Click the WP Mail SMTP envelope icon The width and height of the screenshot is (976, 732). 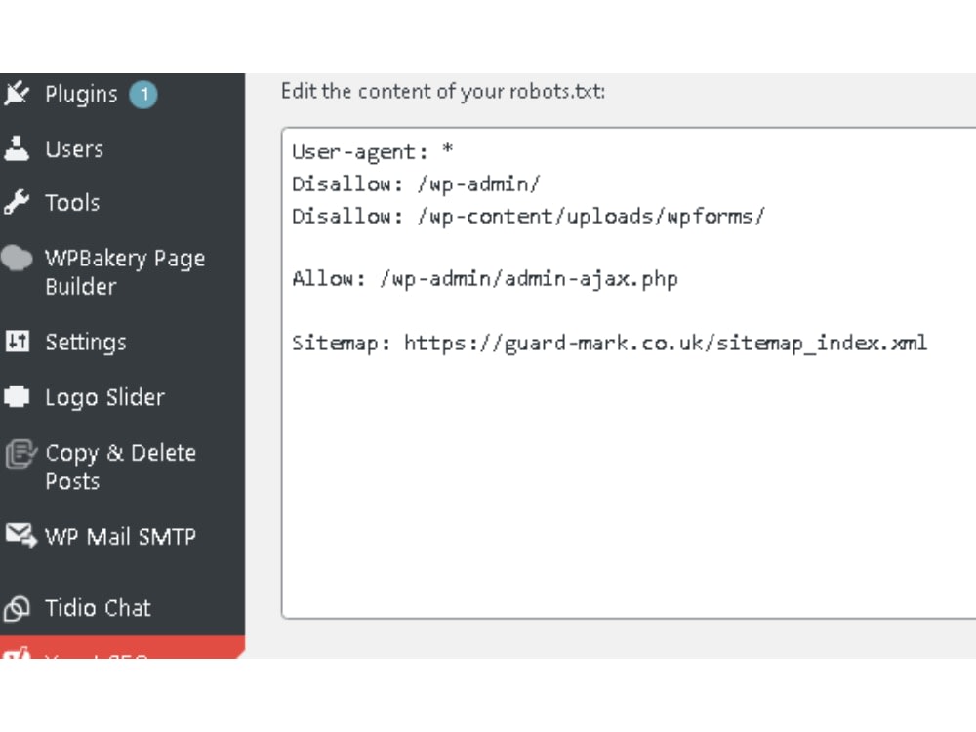click(21, 535)
